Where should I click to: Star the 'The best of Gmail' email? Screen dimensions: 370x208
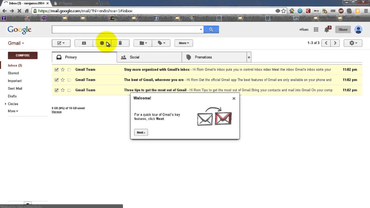point(63,80)
